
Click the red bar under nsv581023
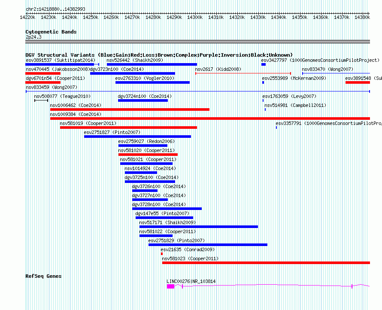click(266, 263)
